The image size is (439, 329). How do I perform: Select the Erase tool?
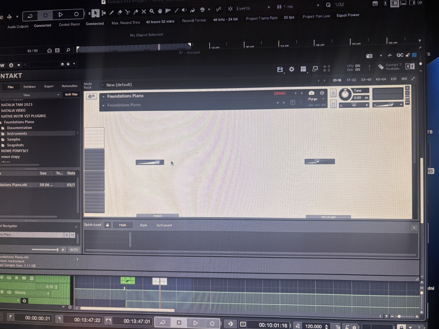pyautogui.click(x=119, y=12)
